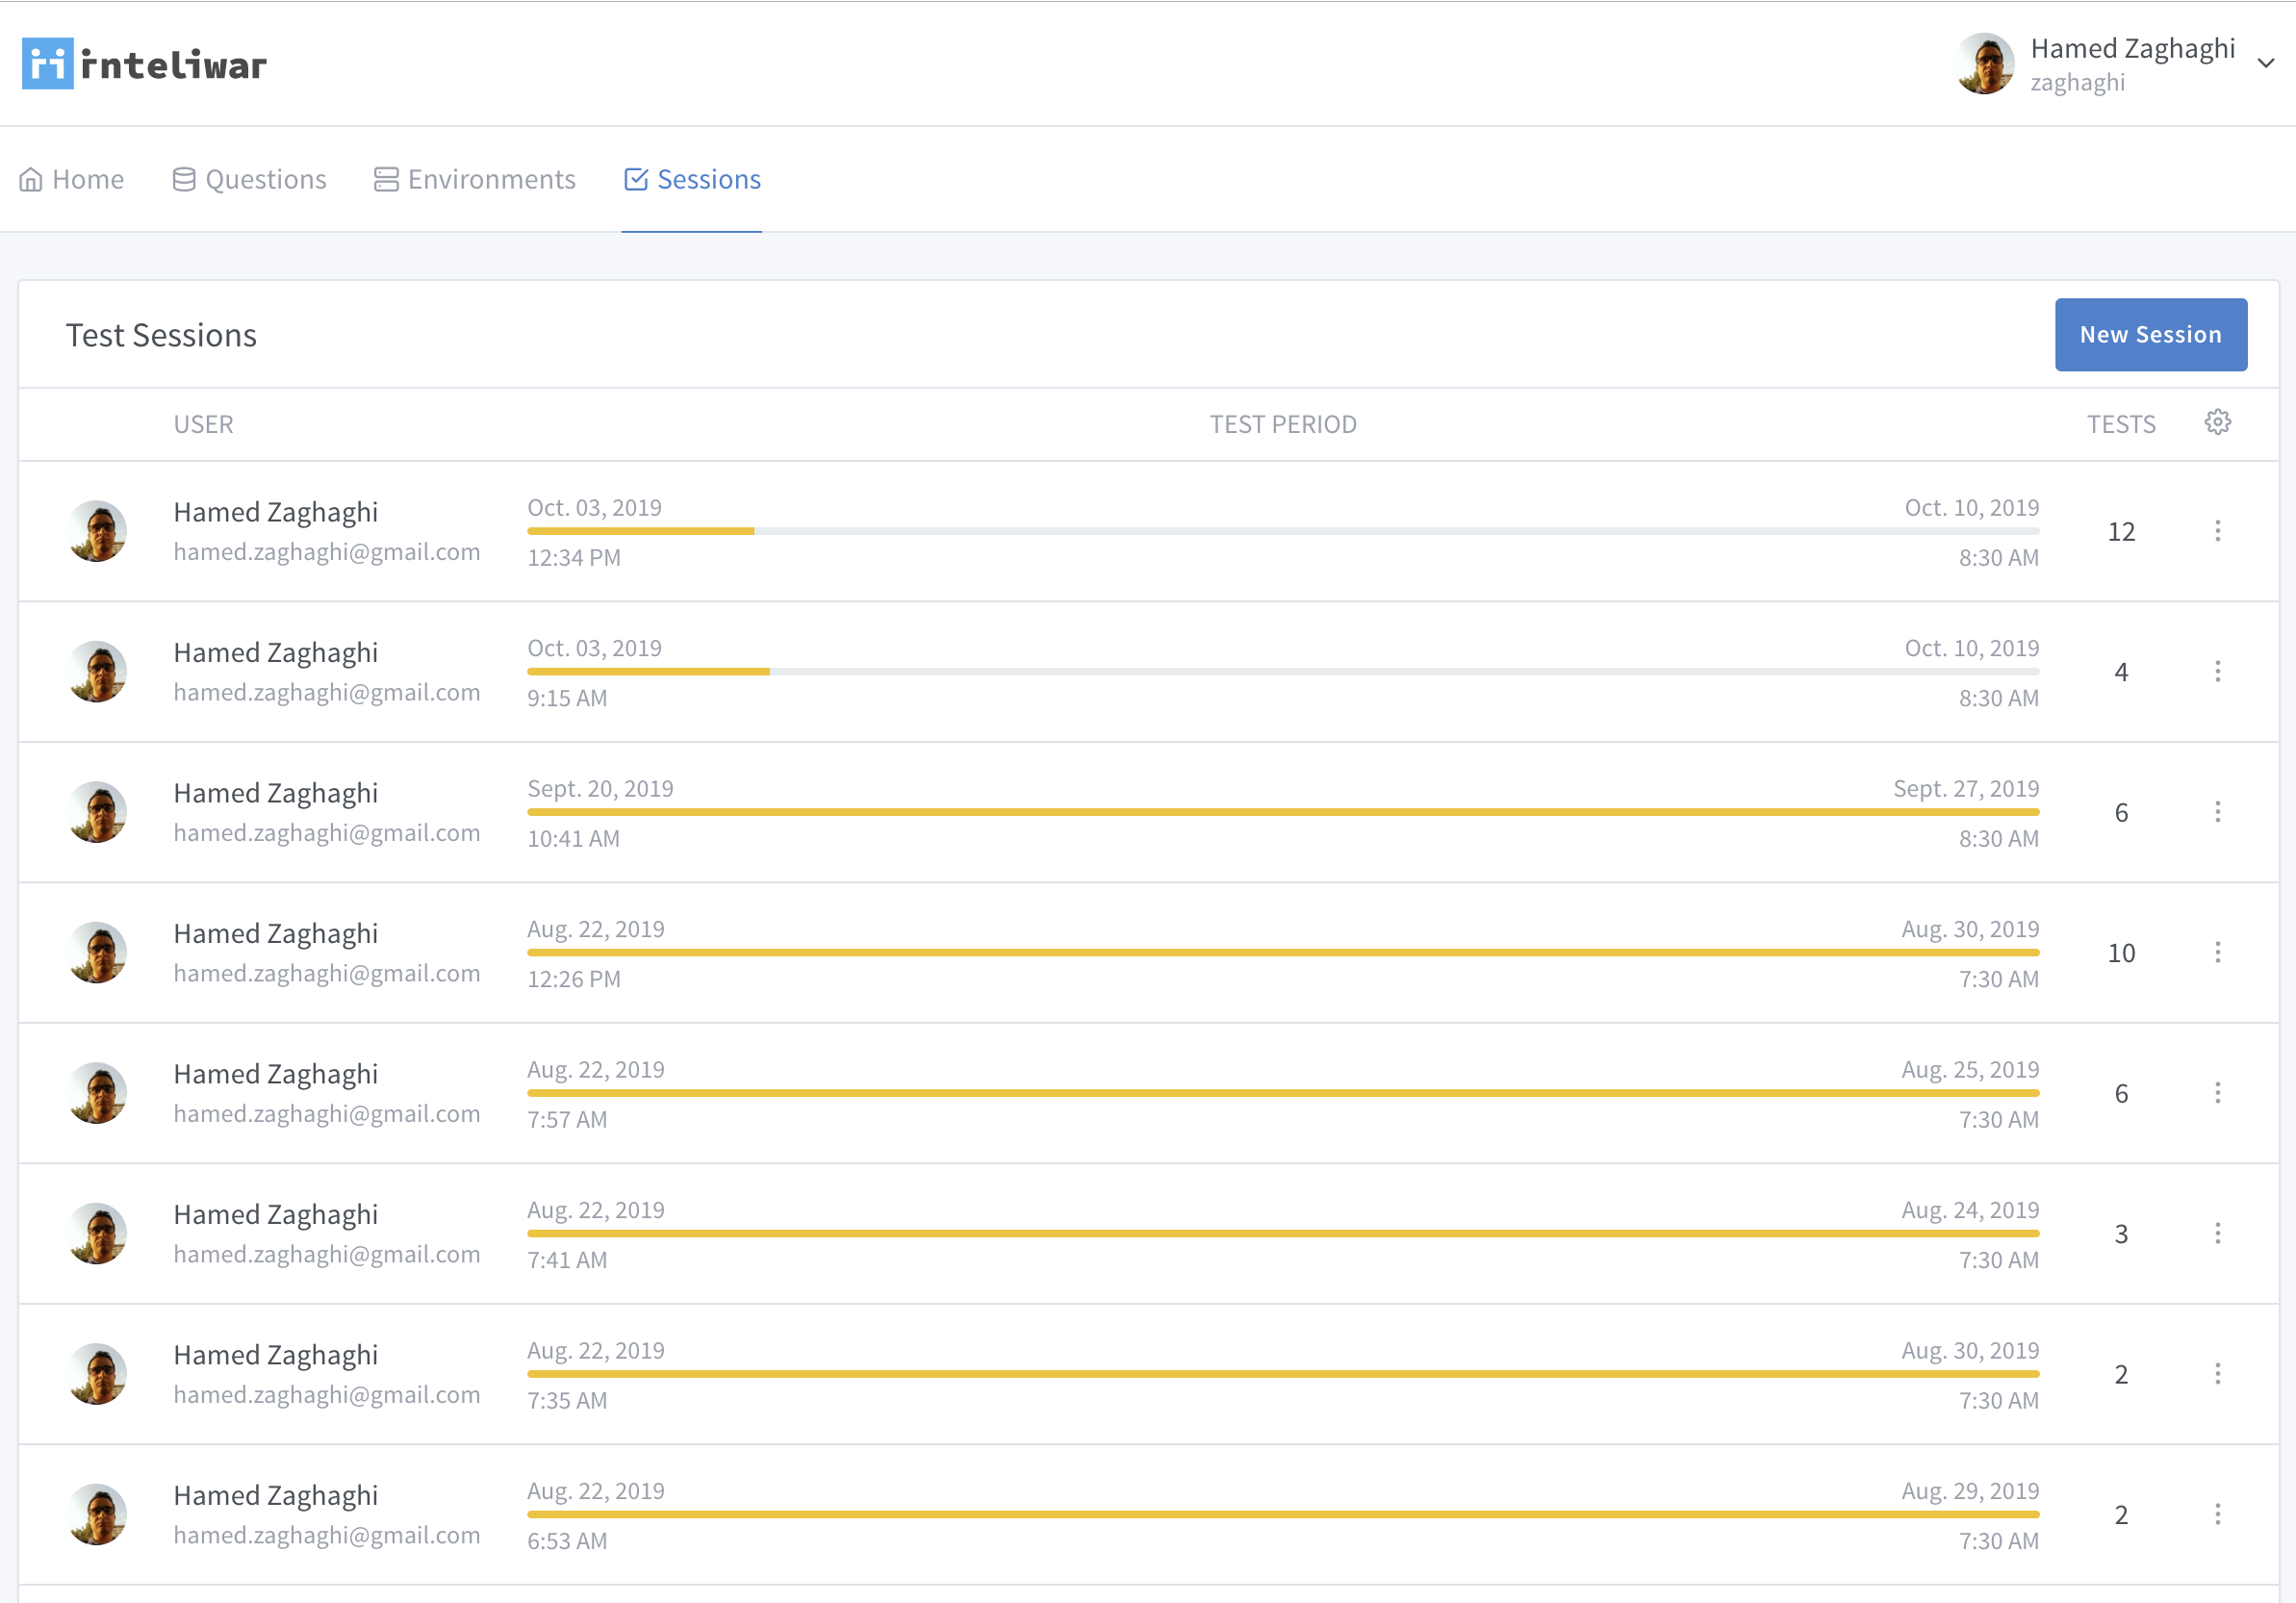The width and height of the screenshot is (2296, 1603).
Task: Expand the user account dropdown chevron
Action: 2266,63
